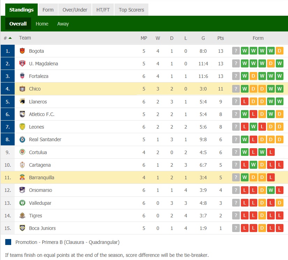Open the Cortulua team link
The height and width of the screenshot is (260, 288).
(x=38, y=152)
